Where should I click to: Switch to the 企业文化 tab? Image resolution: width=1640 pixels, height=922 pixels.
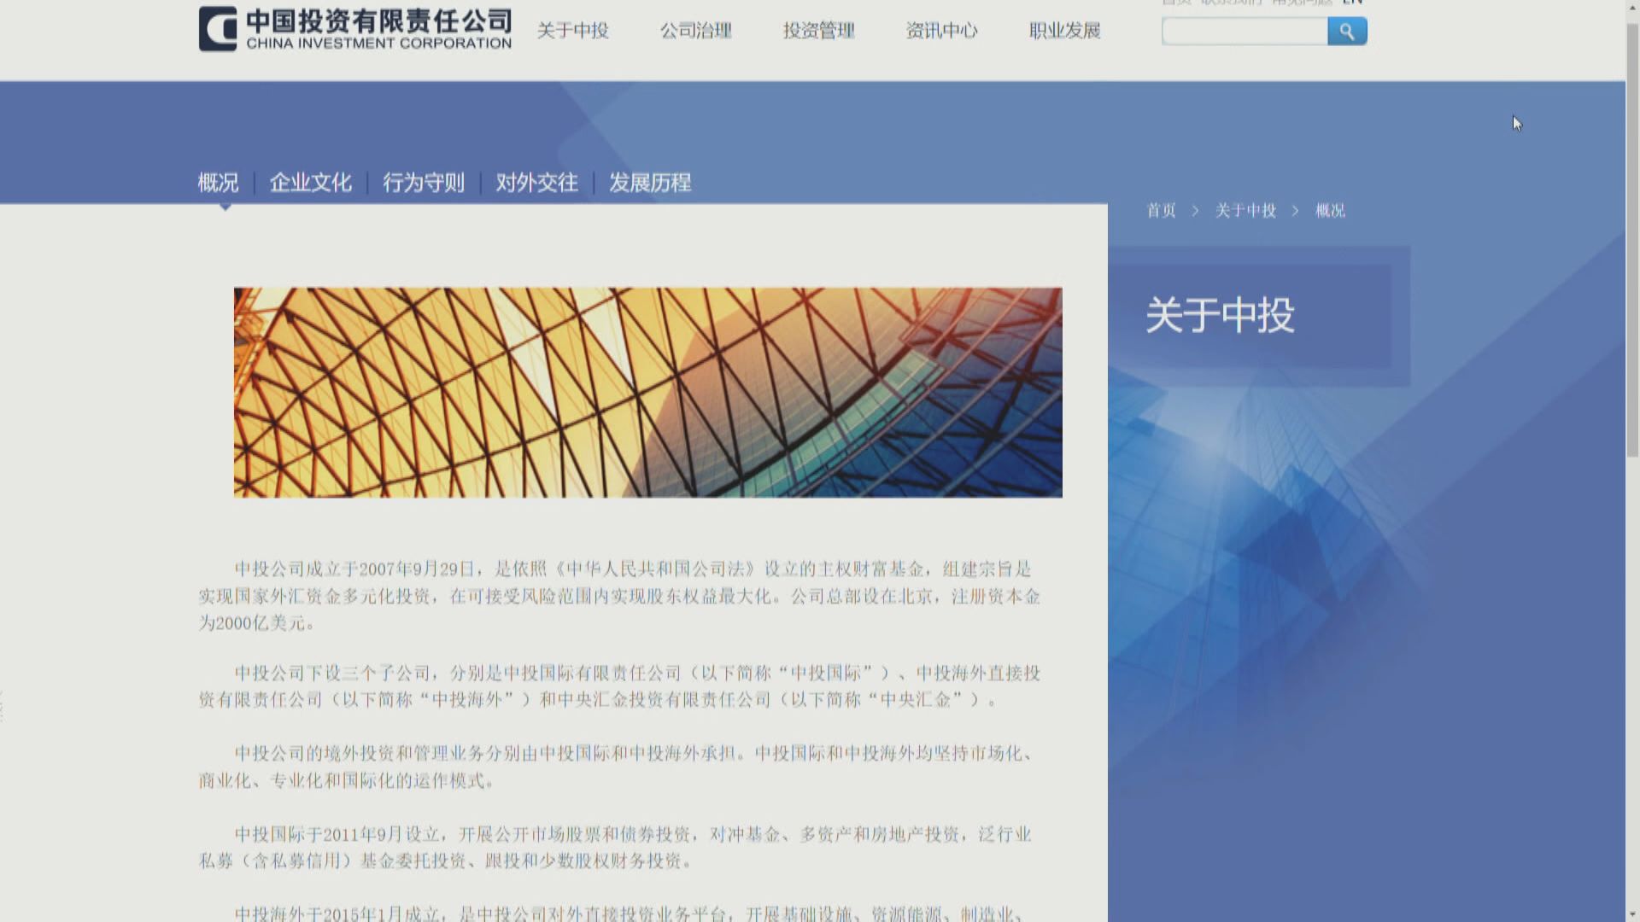pos(310,183)
